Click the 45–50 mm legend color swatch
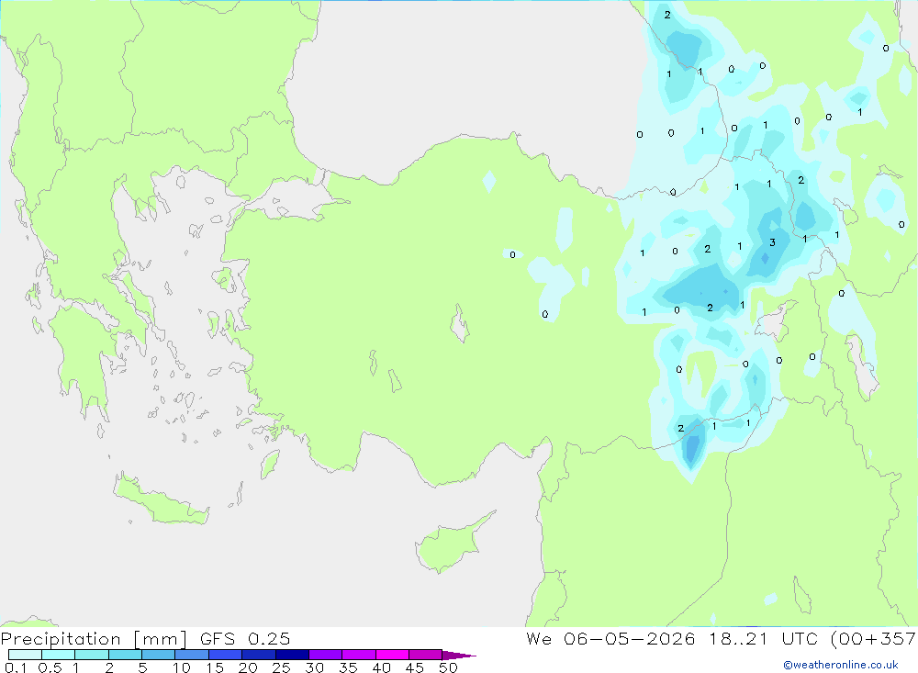Screen dimensions: 918x673 pos(425,655)
